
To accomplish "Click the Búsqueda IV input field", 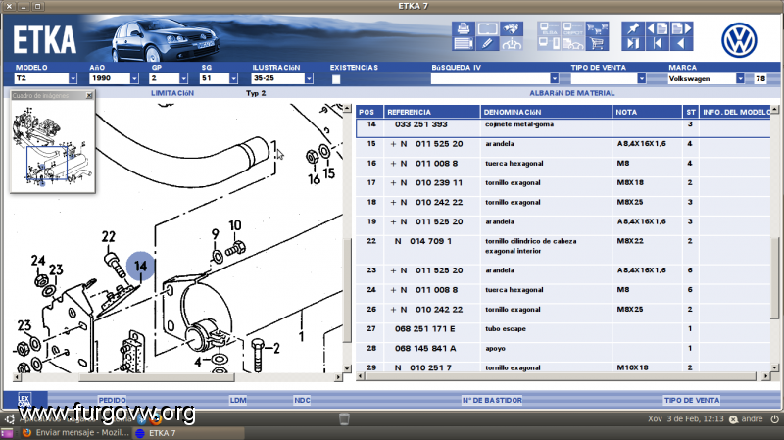I will pos(491,78).
